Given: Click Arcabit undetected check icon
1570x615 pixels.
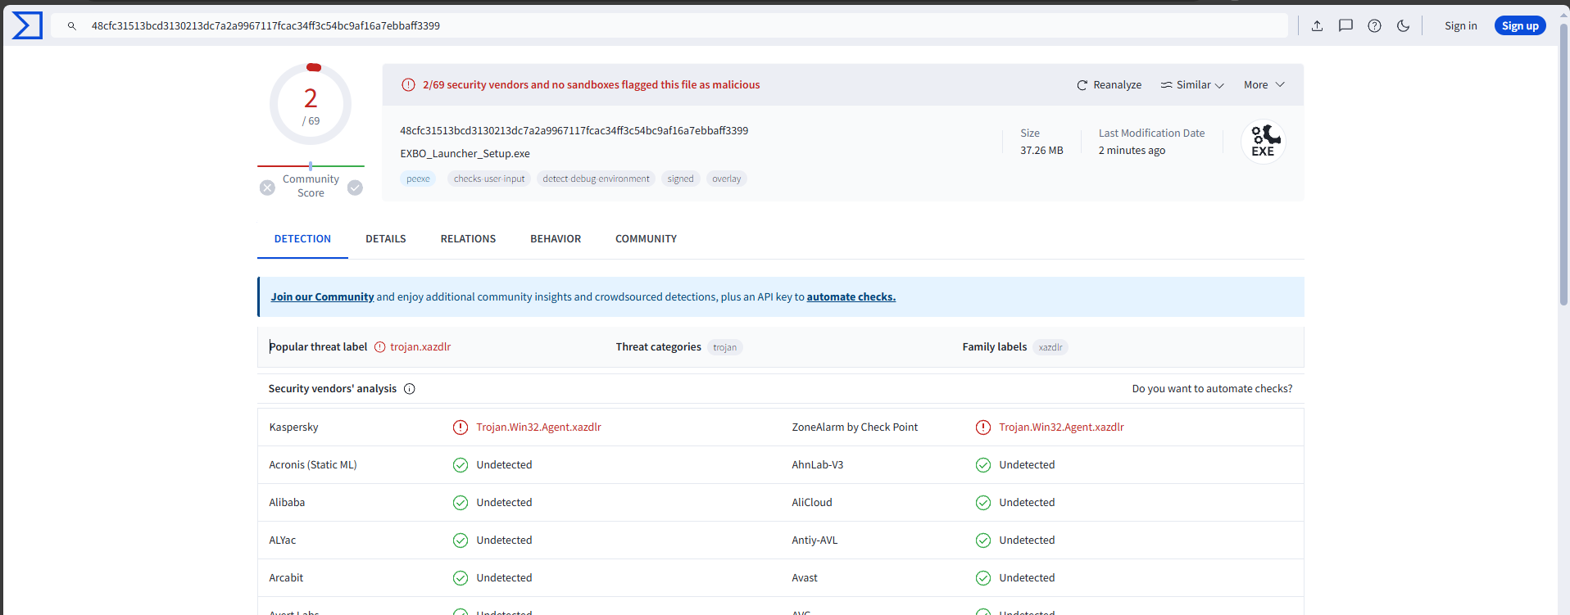Looking at the screenshot, I should [461, 578].
